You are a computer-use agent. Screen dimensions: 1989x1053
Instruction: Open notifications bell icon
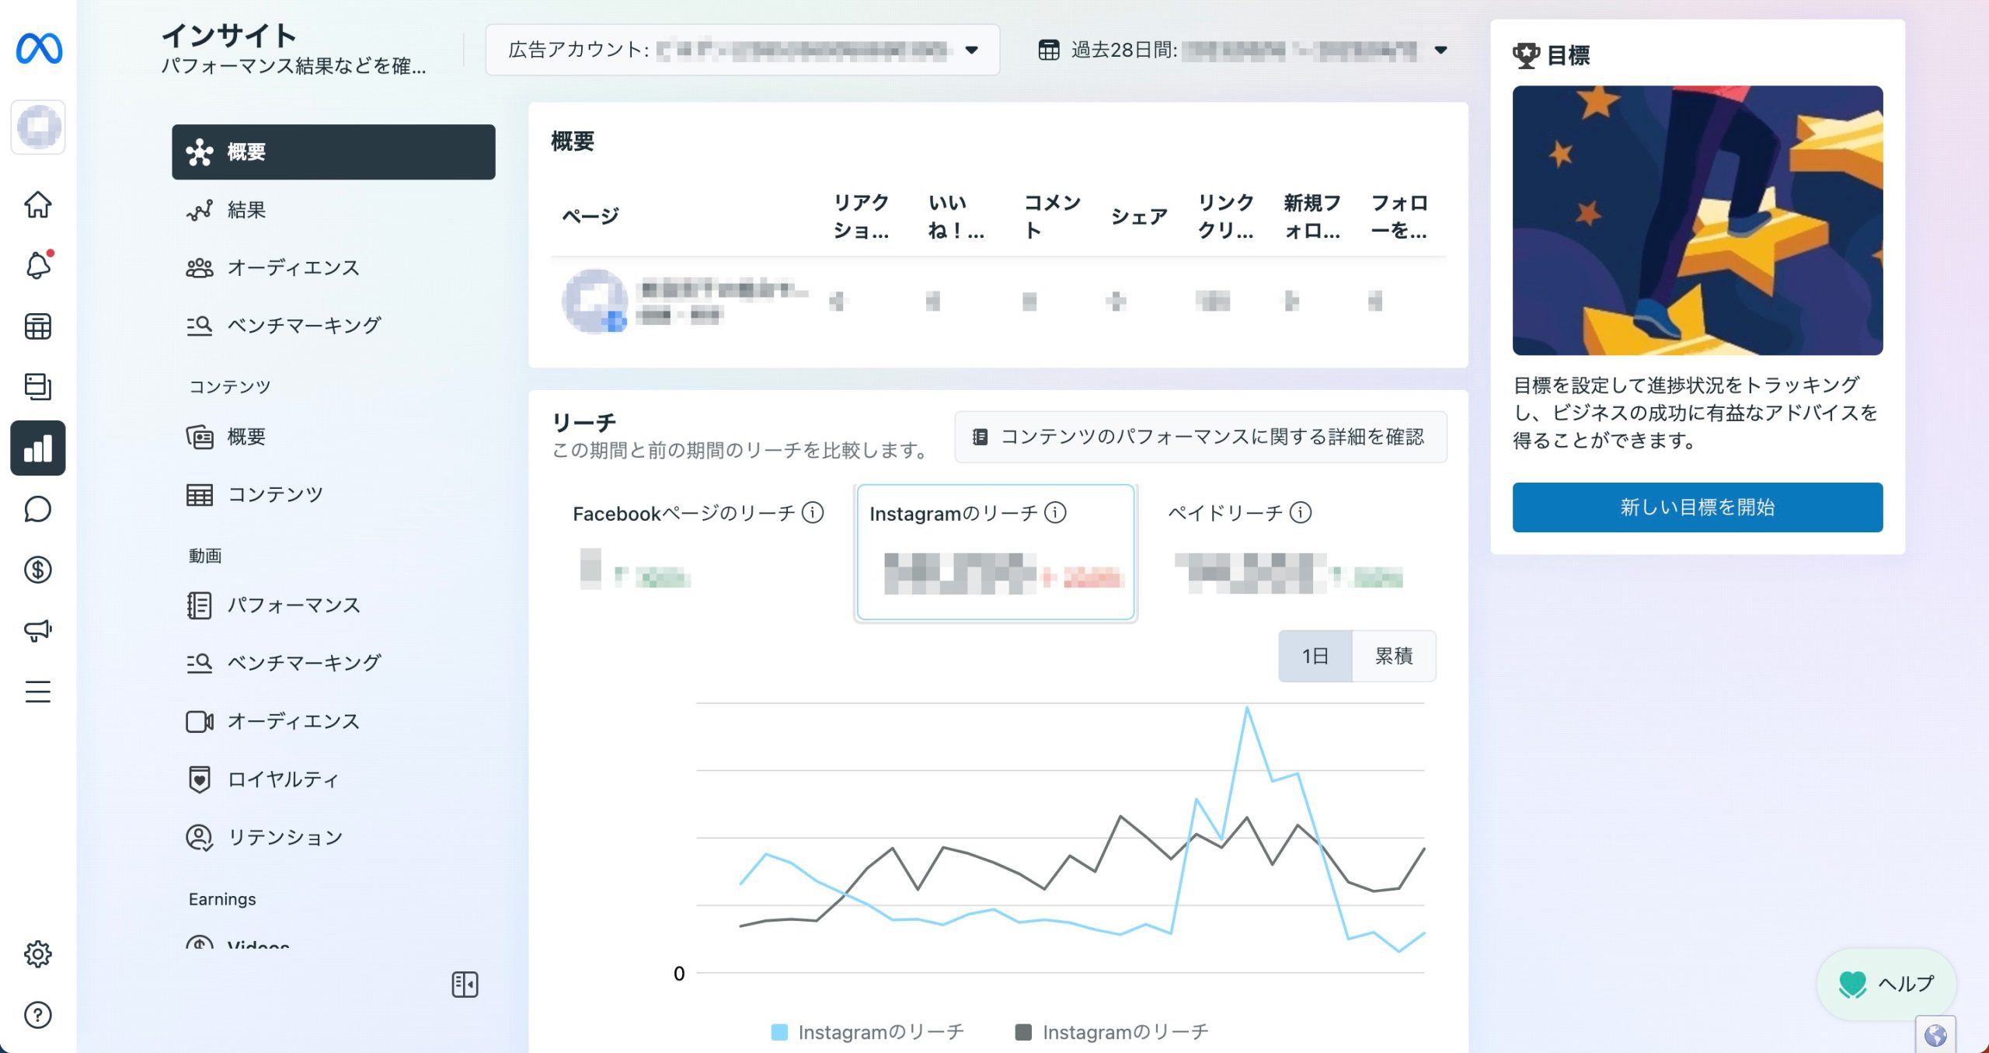click(37, 266)
